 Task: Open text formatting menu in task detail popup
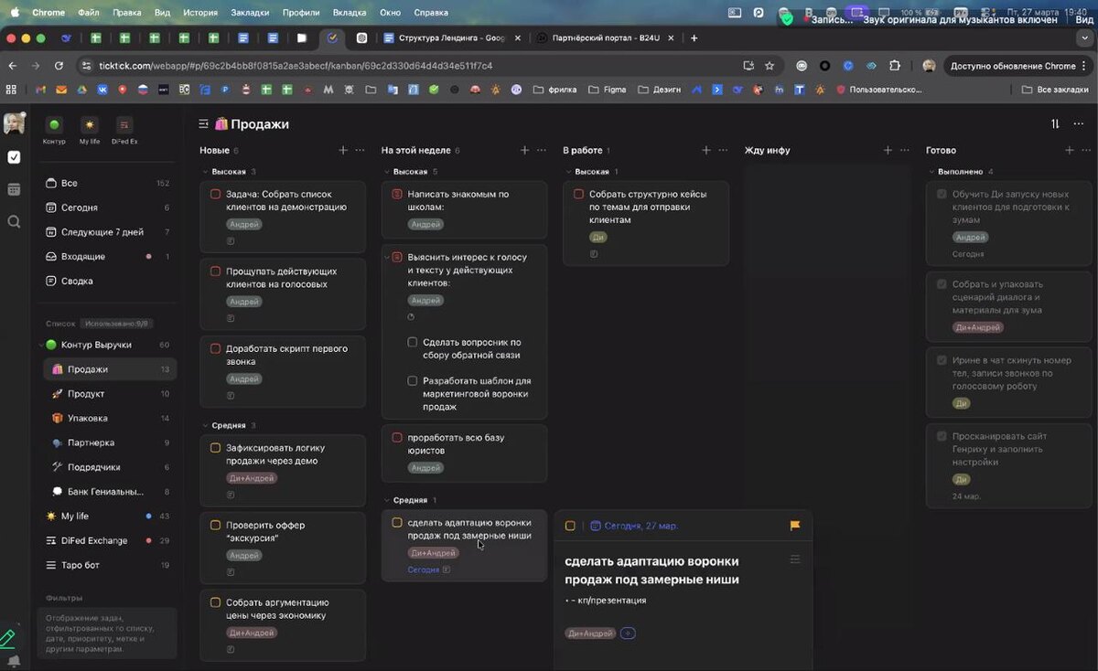[794, 559]
